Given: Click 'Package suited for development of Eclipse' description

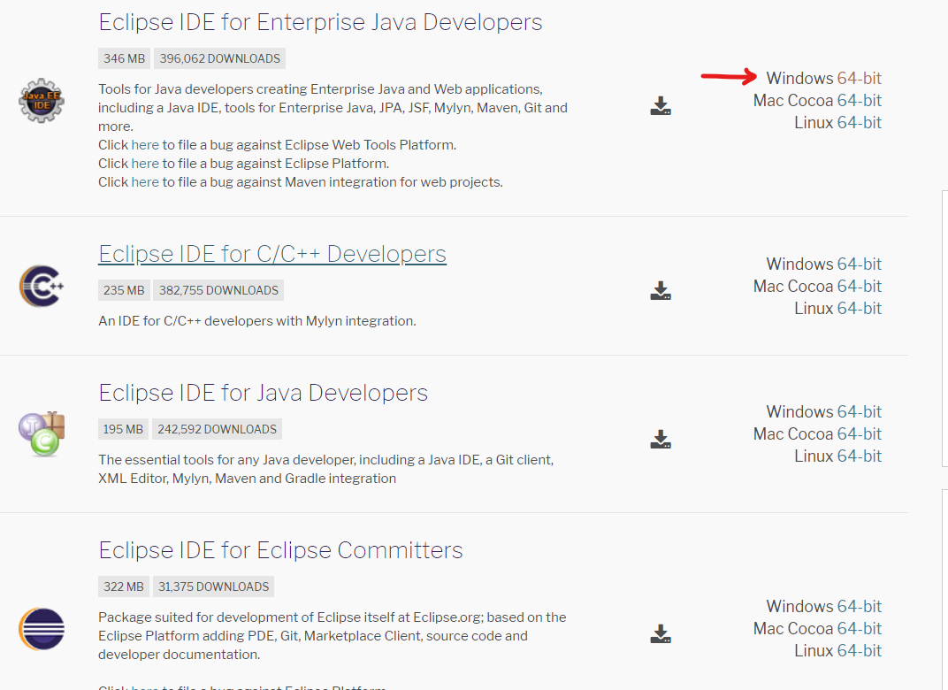Looking at the screenshot, I should coord(333,636).
